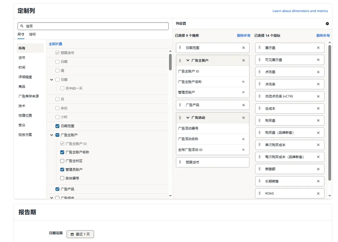Switch to the 指标 tab
The image size is (338, 242).
pos(33,34)
